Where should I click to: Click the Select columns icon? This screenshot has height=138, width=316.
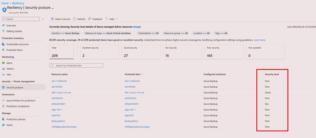[x=52, y=19]
